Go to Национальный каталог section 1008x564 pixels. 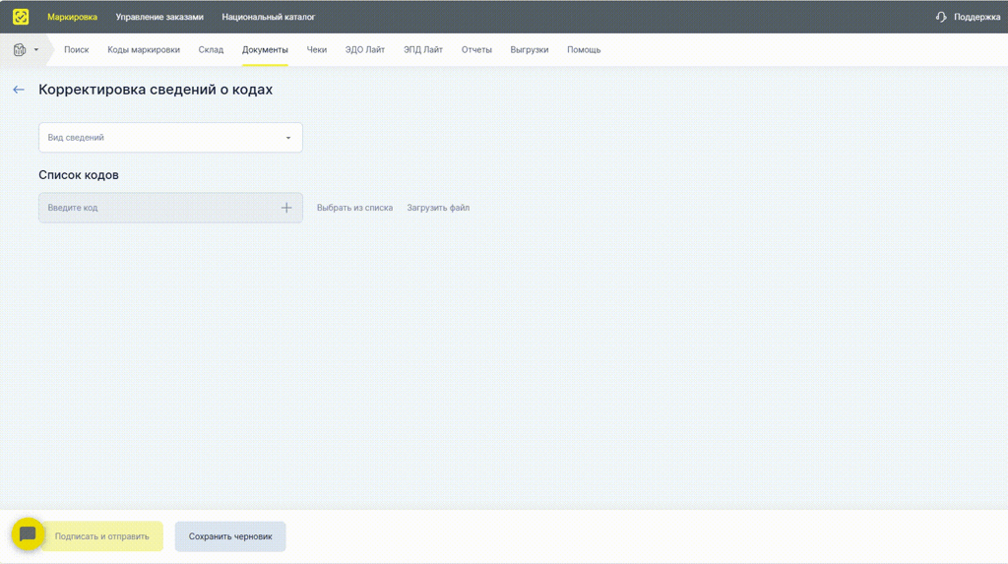point(268,17)
